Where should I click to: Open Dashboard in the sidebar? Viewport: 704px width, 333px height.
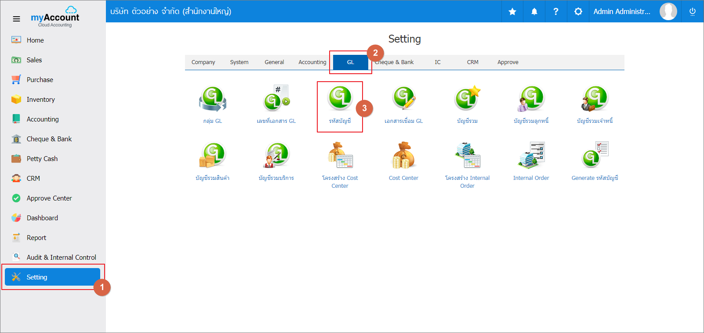53,218
